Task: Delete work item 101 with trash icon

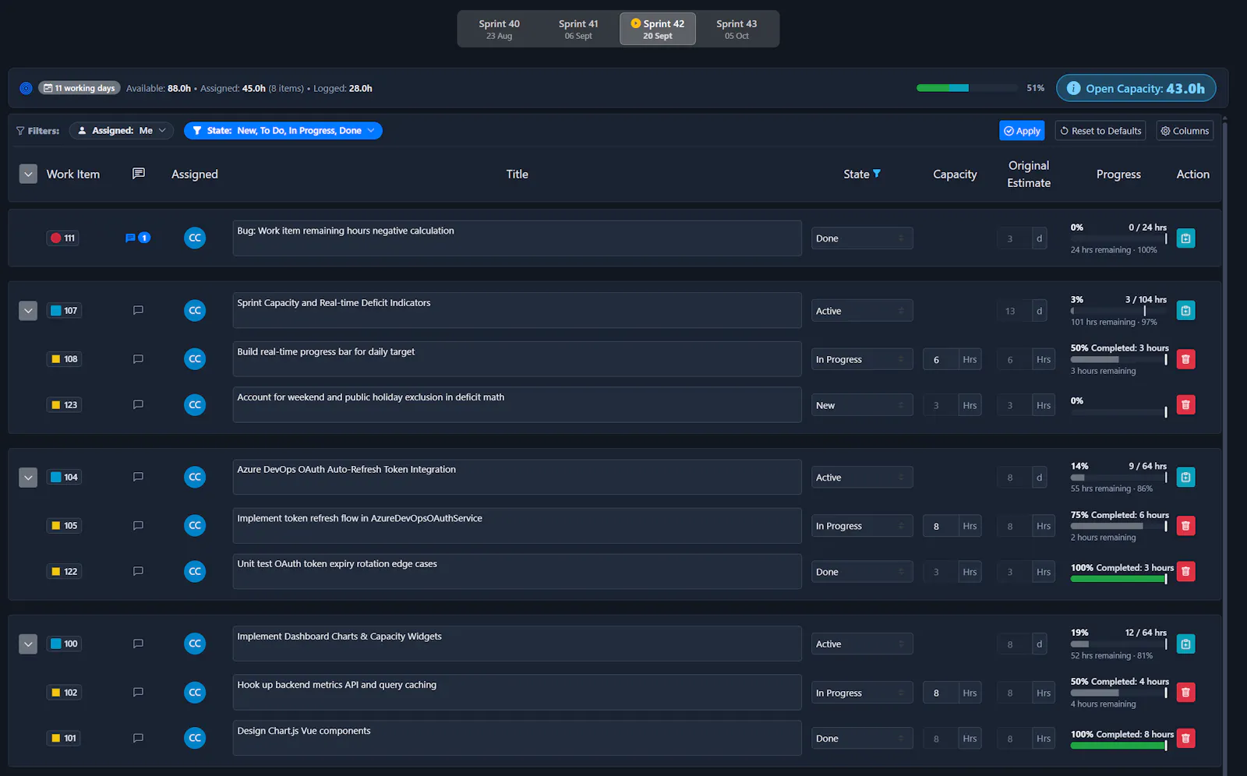Action: [1185, 738]
